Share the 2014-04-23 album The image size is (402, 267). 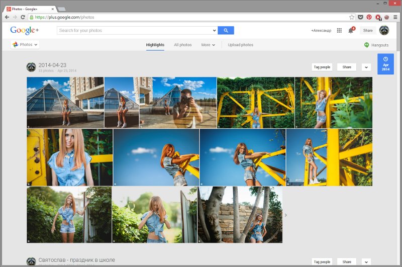click(x=347, y=67)
